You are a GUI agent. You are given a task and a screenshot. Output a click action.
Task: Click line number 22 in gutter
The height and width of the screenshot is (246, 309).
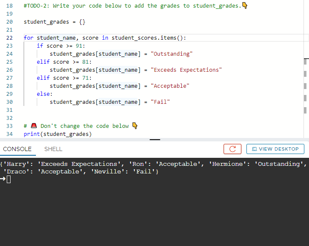point(9,38)
